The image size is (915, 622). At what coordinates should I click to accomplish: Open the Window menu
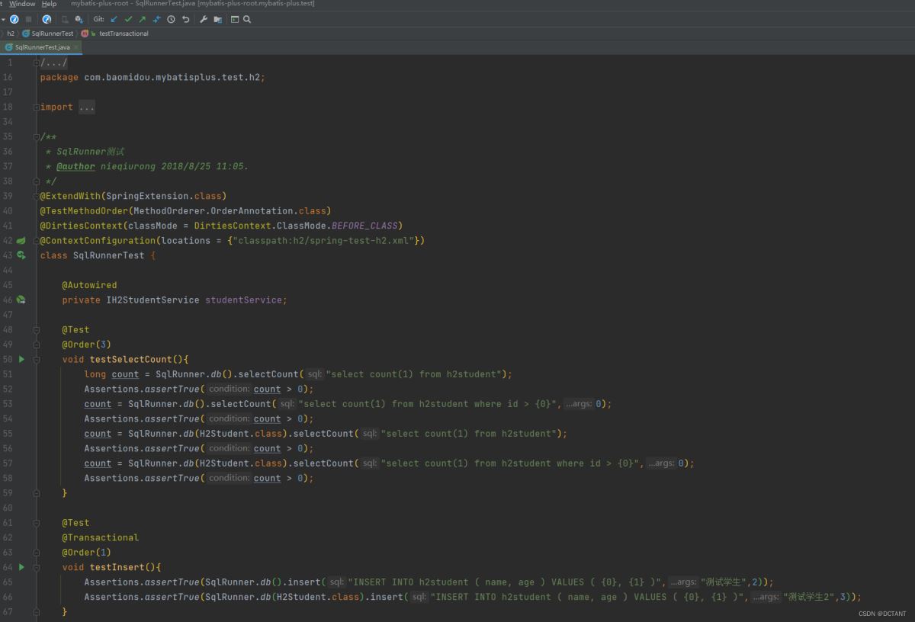tap(22, 4)
